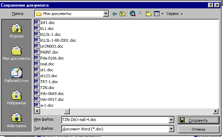Open Web-папки location
This screenshot has height=137, width=223.
(x=16, y=120)
